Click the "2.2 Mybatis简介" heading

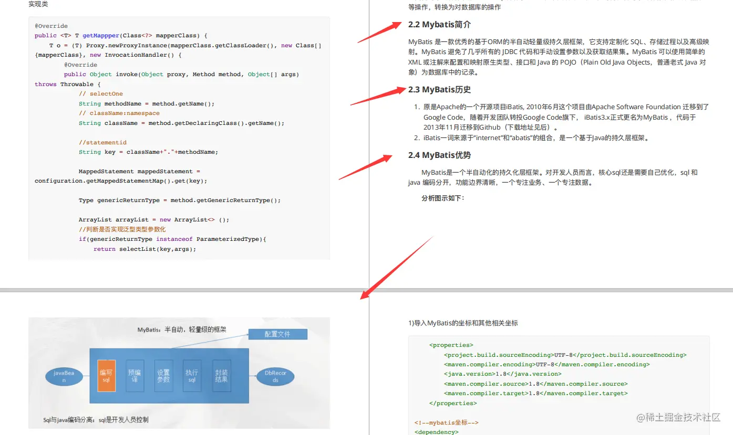coord(439,25)
